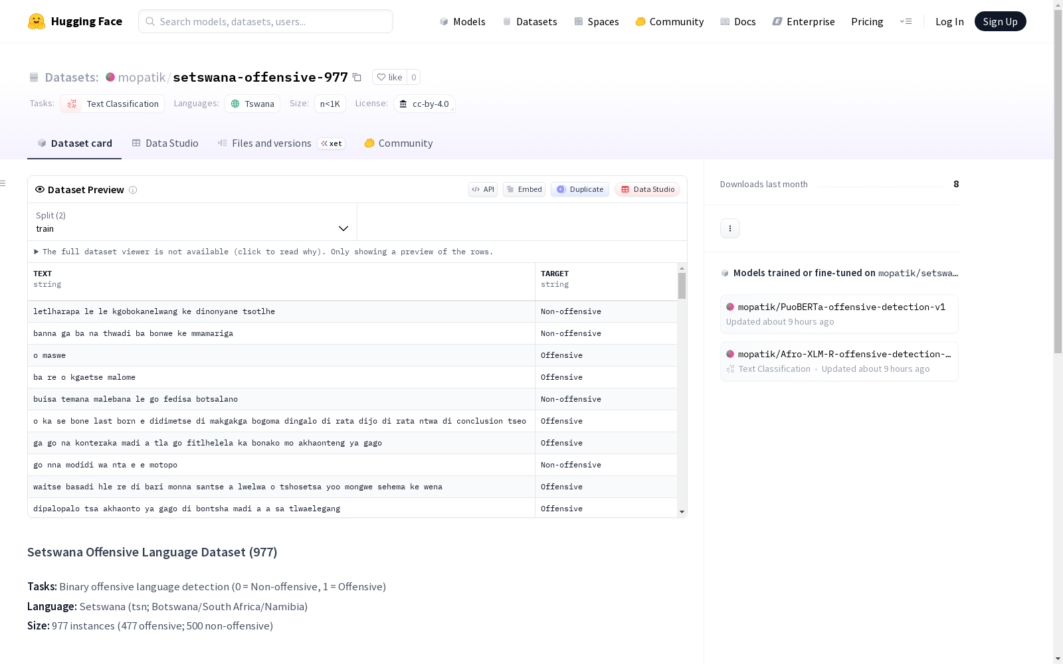Open API access for the dataset

click(x=483, y=189)
